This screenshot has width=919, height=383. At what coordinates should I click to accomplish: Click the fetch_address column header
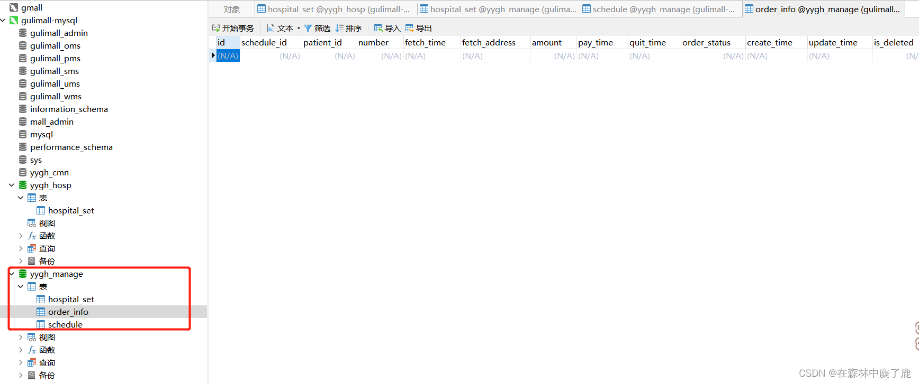[x=495, y=42]
